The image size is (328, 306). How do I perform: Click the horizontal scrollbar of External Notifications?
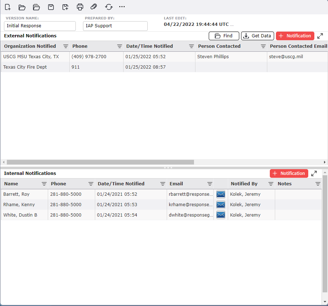coord(100,162)
